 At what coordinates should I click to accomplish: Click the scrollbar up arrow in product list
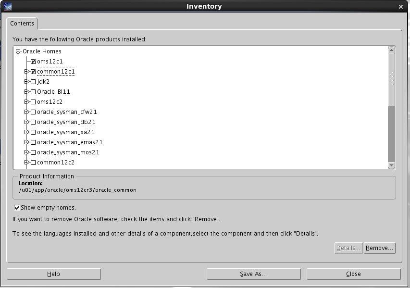coord(391,50)
